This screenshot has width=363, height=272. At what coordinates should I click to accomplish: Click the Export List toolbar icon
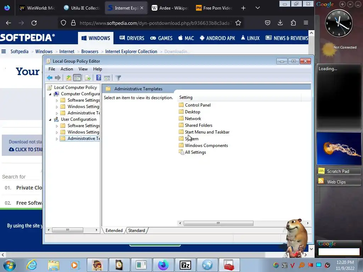[x=88, y=78]
